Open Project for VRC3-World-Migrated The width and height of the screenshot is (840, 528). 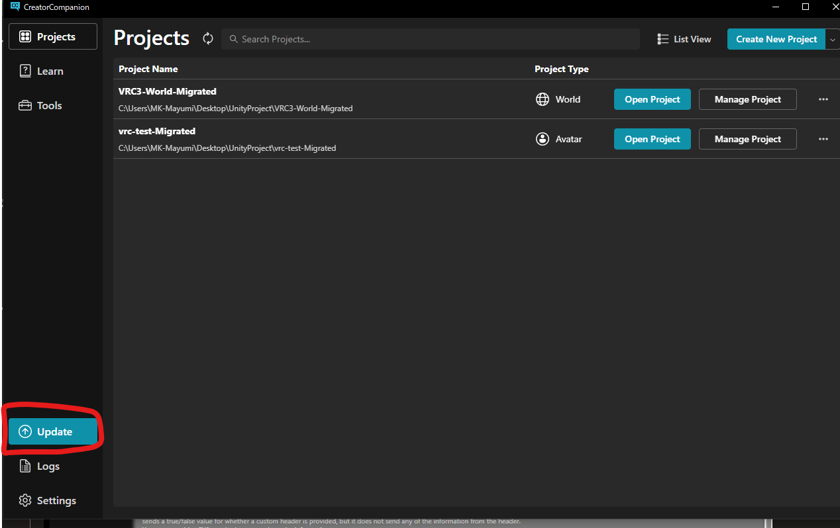(x=652, y=99)
